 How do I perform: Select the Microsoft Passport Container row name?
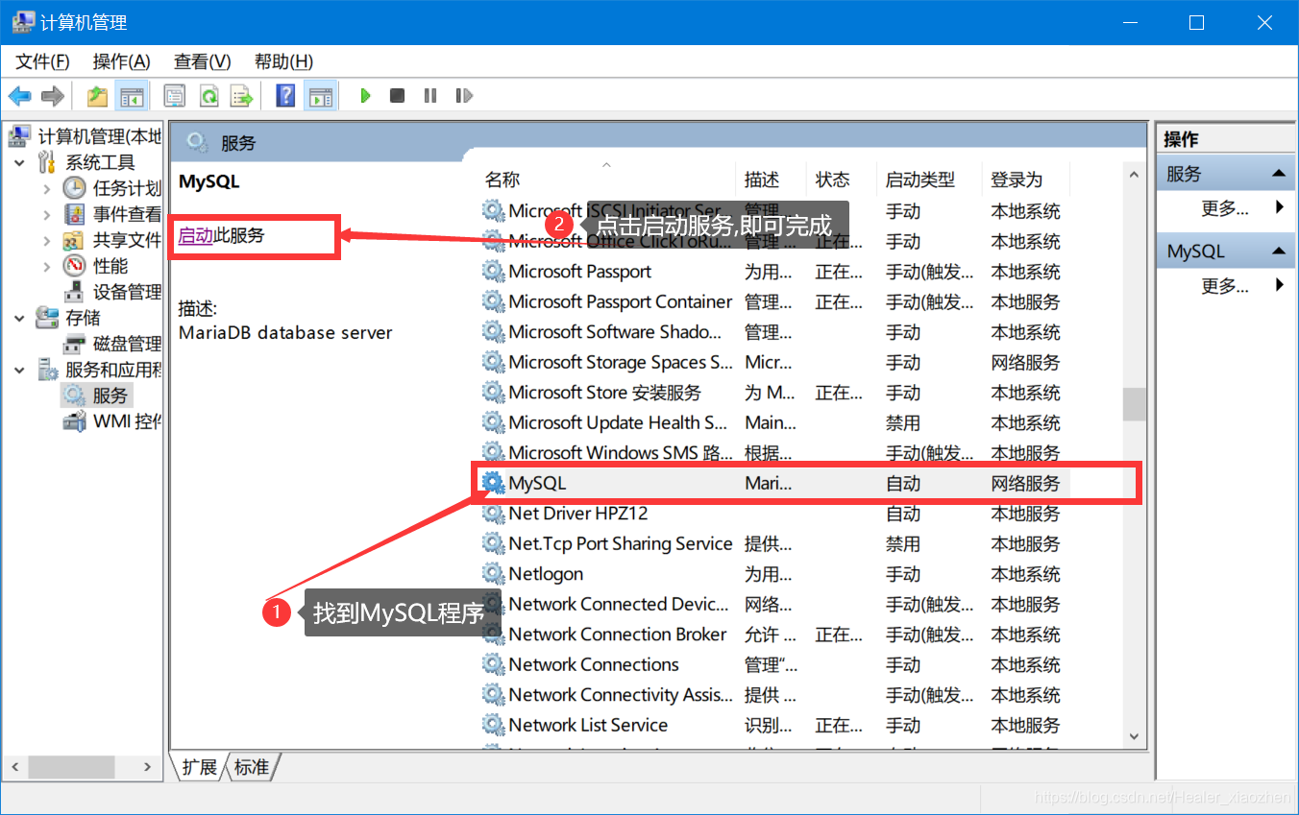tap(621, 301)
